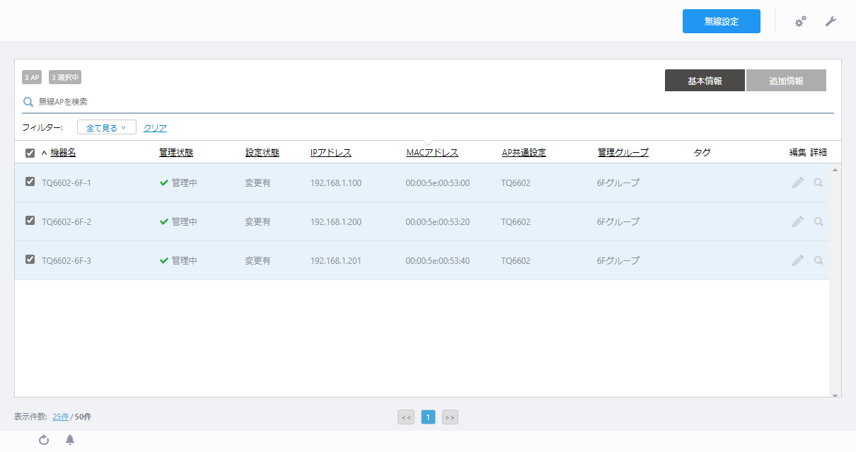Click IP address 192.168.1.201
Image resolution: width=856 pixels, height=452 pixels.
pos(336,261)
